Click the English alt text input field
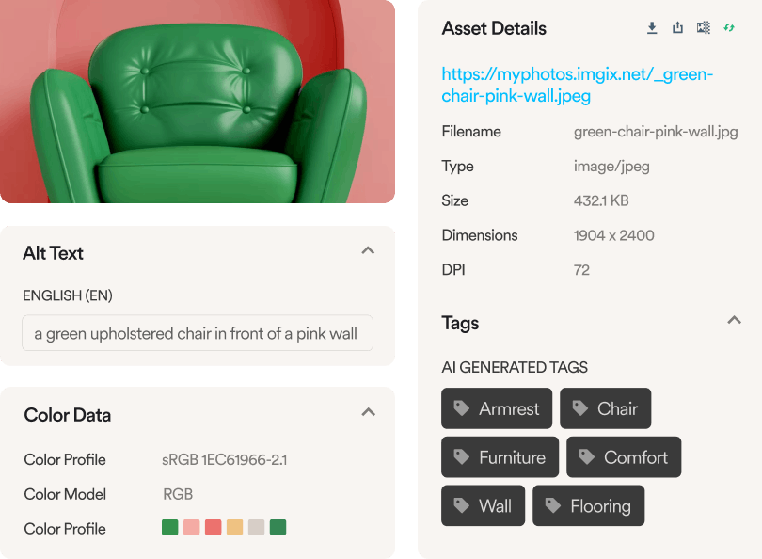This screenshot has height=559, width=762. [x=198, y=333]
